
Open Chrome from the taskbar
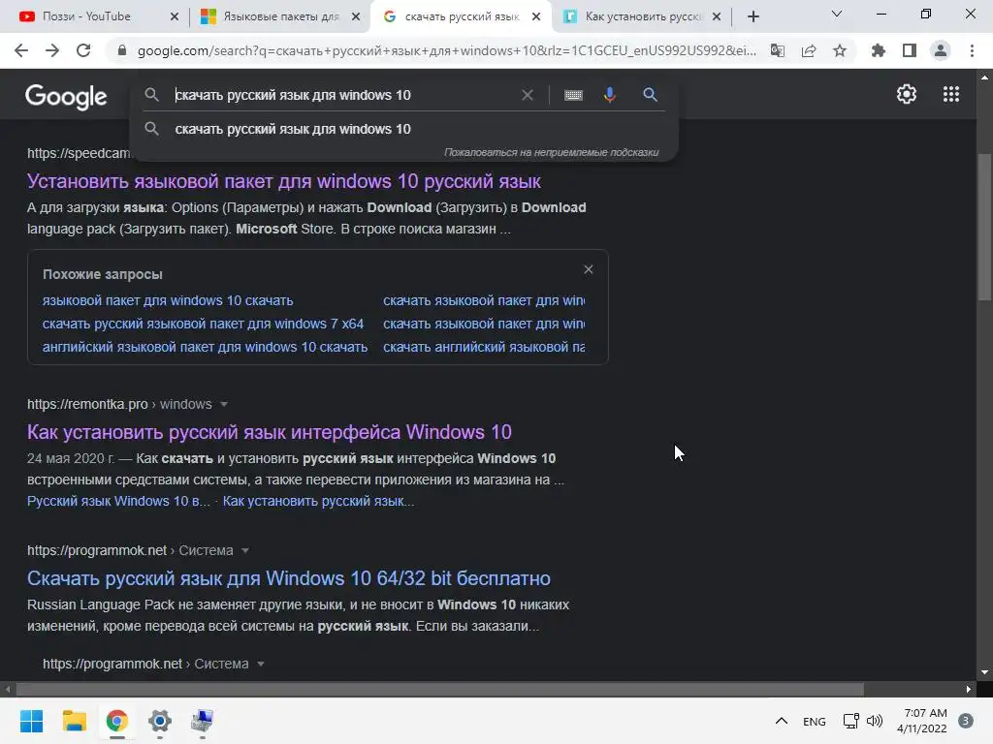[117, 721]
